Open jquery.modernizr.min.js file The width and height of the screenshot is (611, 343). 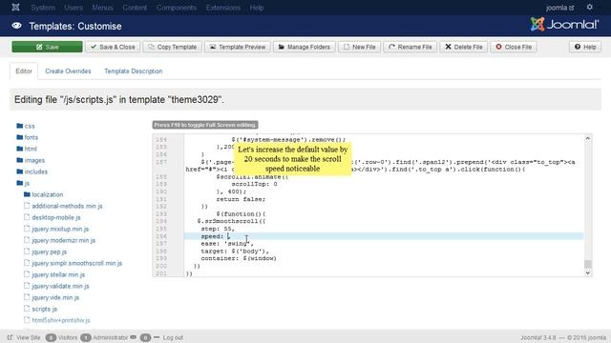coord(64,240)
